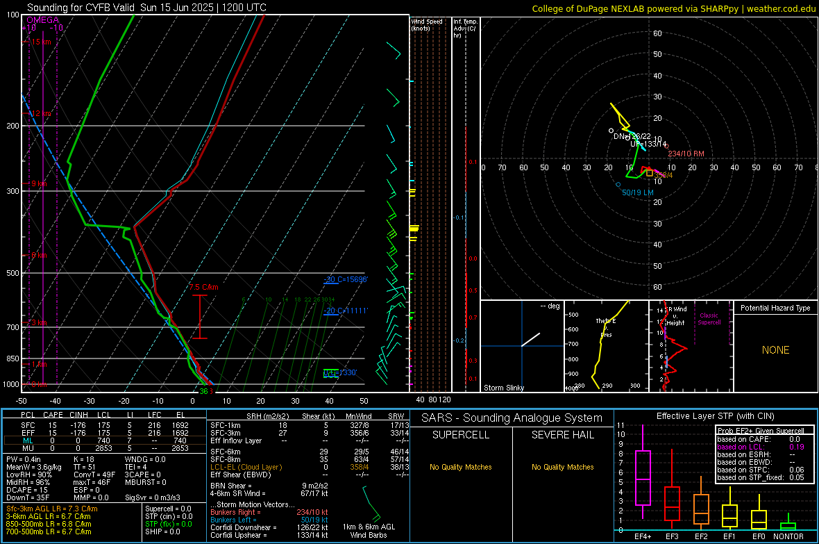Image resolution: width=819 pixels, height=544 pixels.
Task: Click the MeanW = 3.6g/kg value
Action: (x=33, y=467)
